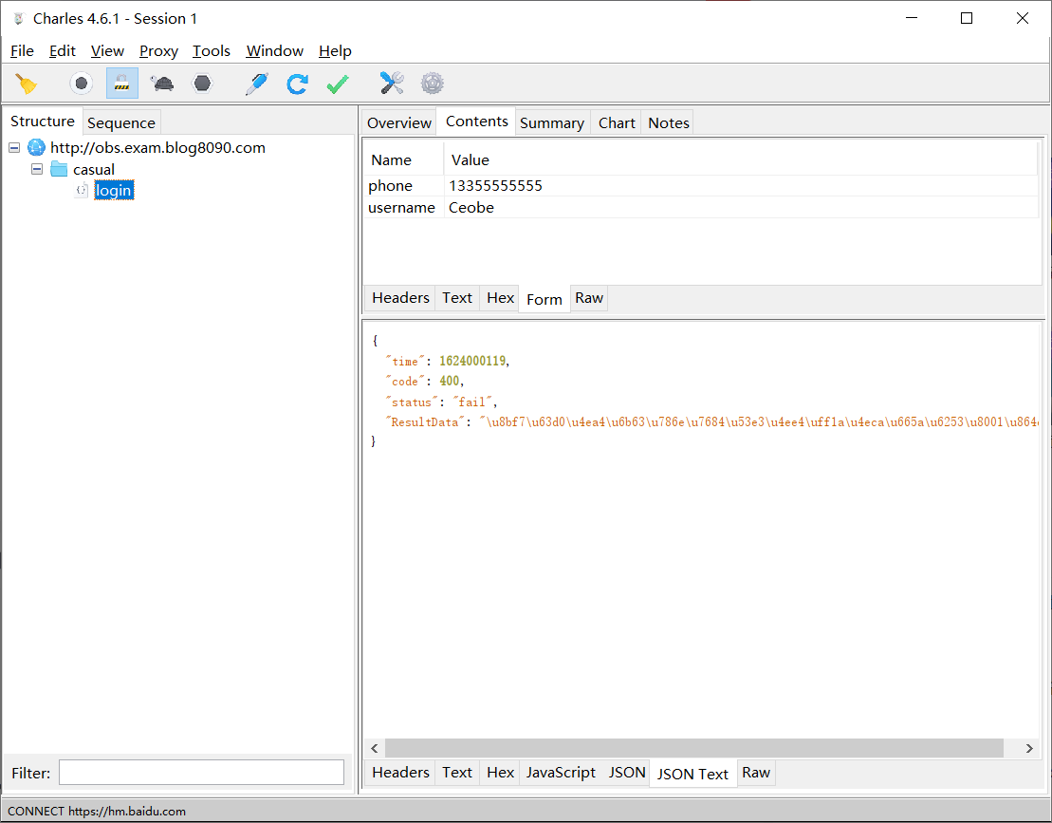Open the Proxy menu
Screen dimensions: 1052x823
pos(158,51)
